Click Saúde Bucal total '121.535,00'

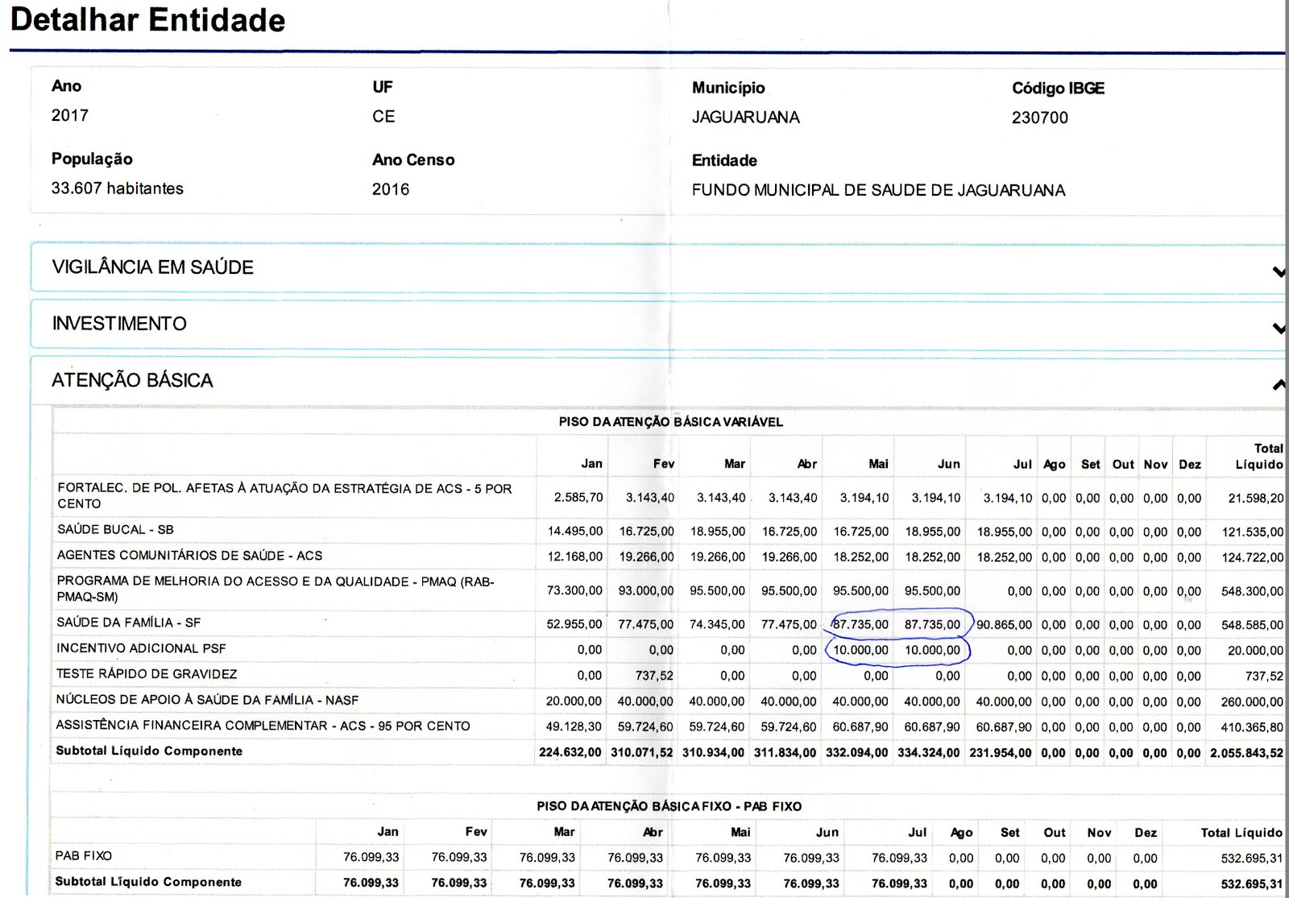tap(1253, 532)
